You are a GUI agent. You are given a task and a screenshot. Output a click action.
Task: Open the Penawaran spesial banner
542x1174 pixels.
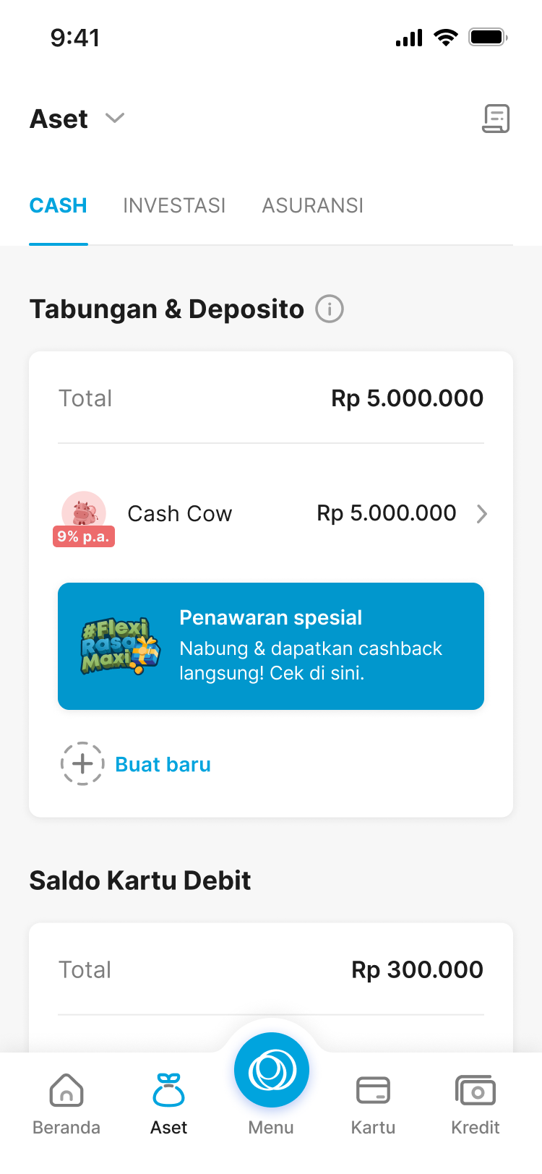(311, 646)
